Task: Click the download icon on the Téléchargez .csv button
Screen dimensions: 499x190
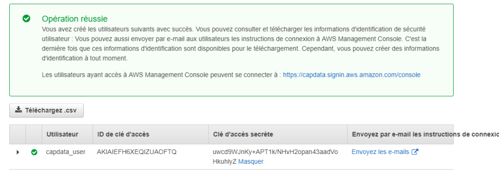Action: pos(19,110)
